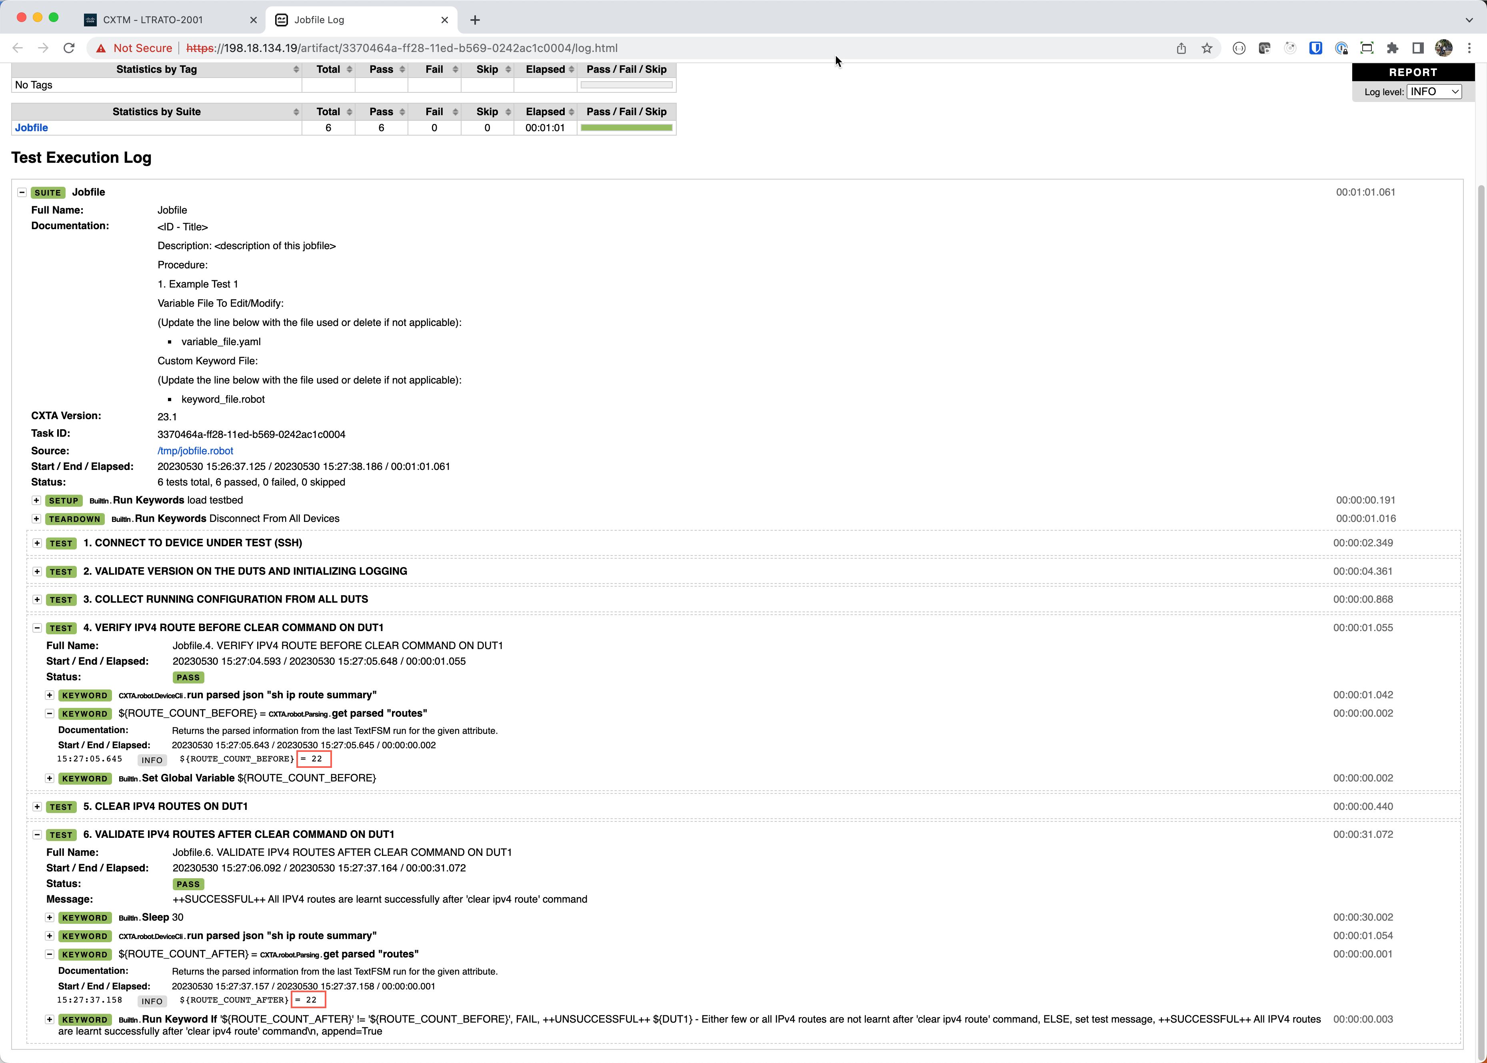Click the REPORT button
The height and width of the screenshot is (1063, 1487).
click(1413, 72)
